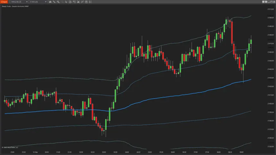Open the 5 Minute interval dropdown

tap(38, 2)
